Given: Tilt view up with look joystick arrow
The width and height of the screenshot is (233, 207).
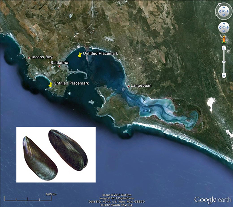Looking at the screenshot, I should tap(224, 8).
